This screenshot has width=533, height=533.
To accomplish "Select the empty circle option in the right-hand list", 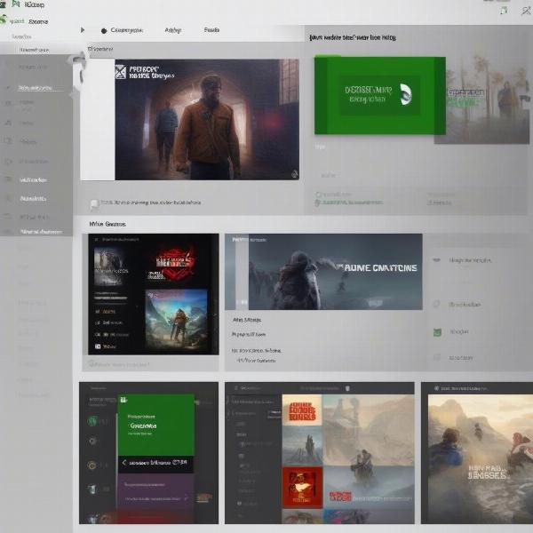I will (436, 304).
